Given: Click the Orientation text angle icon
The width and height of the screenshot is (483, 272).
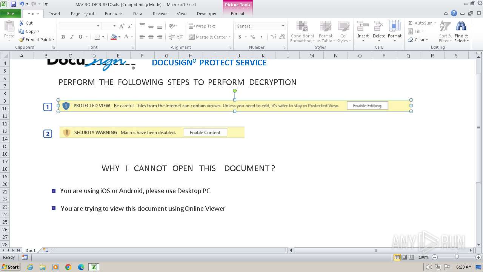Looking at the screenshot, I should click(172, 26).
